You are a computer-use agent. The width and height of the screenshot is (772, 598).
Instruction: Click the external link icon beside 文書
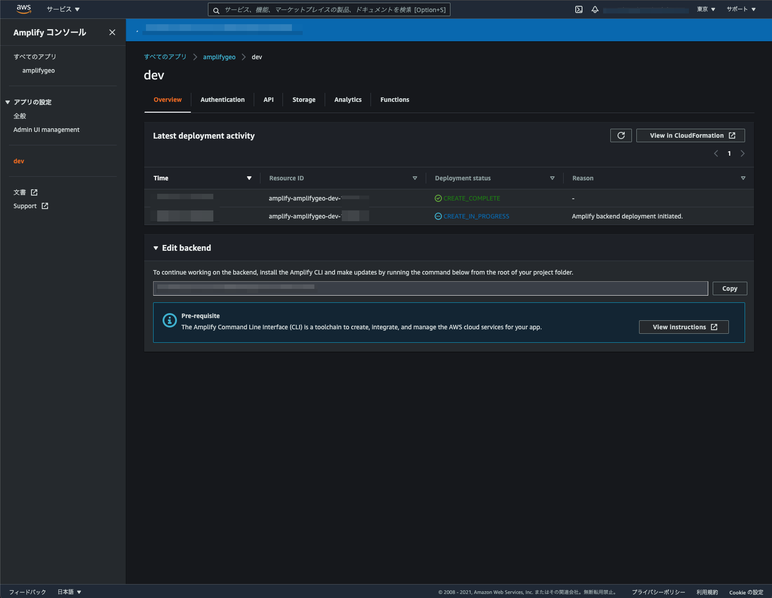[34, 192]
